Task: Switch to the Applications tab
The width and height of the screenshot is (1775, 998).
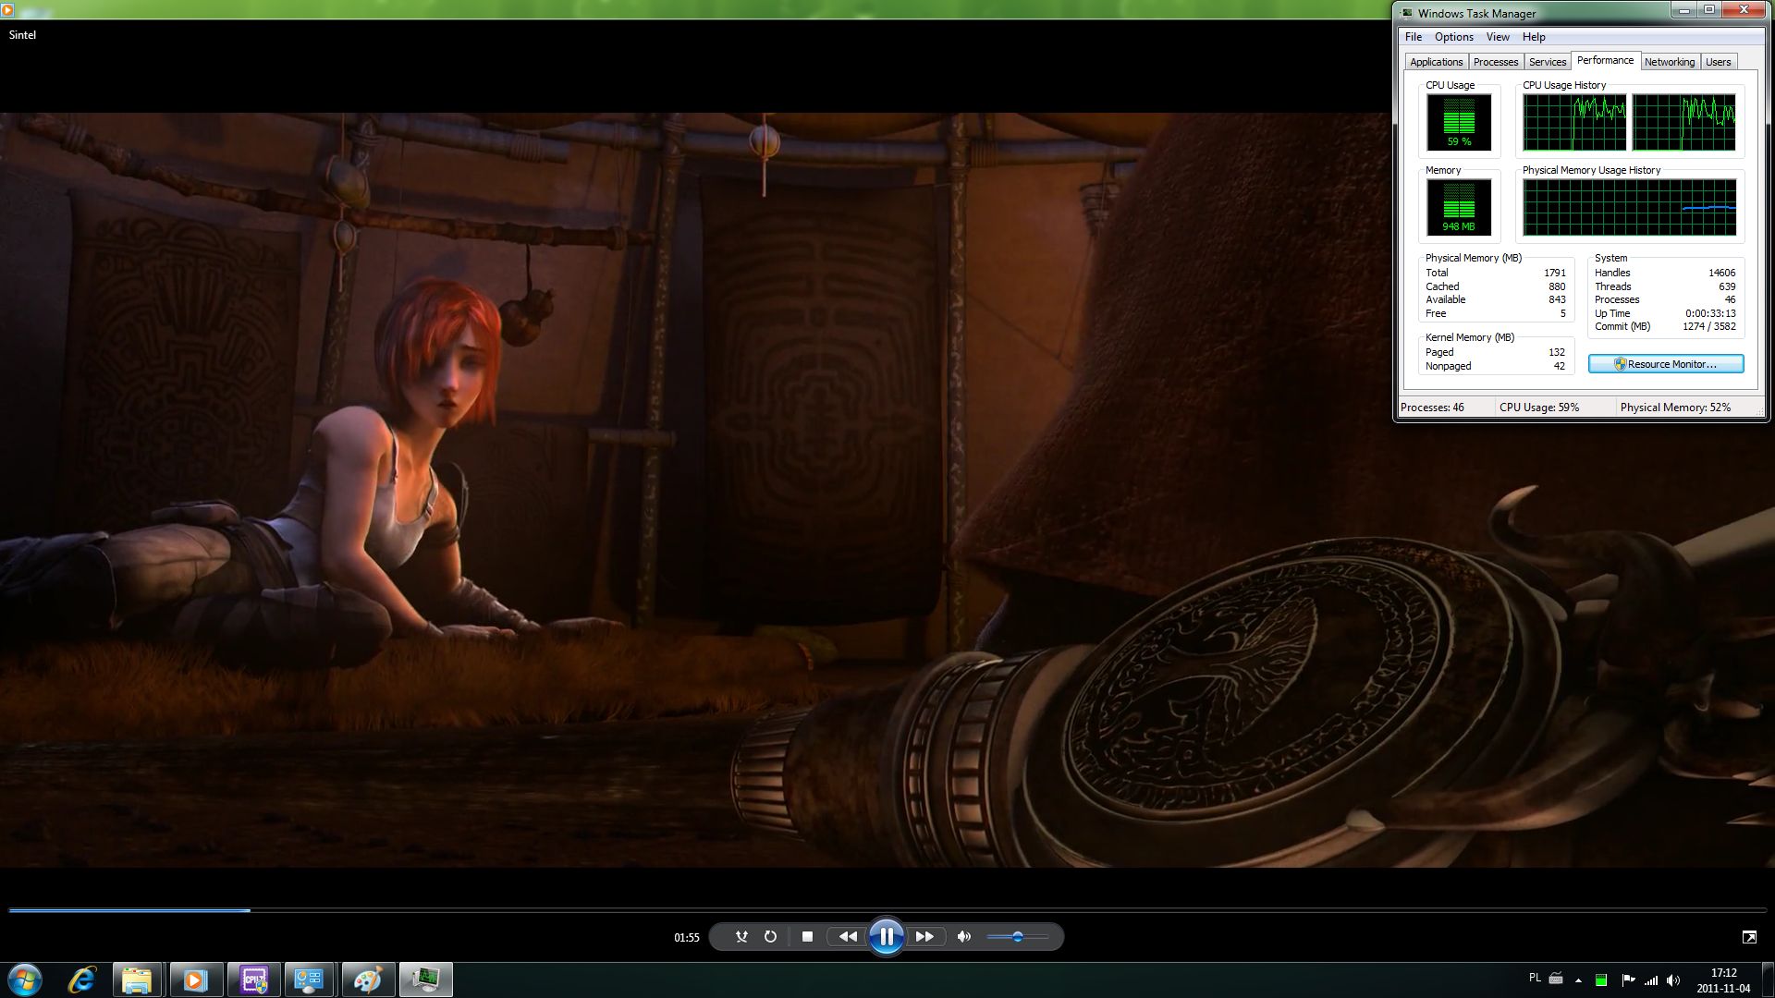Action: 1436,62
